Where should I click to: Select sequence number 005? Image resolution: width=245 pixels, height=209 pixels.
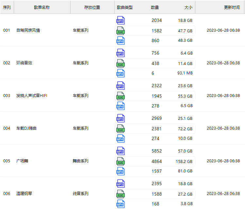(7, 161)
